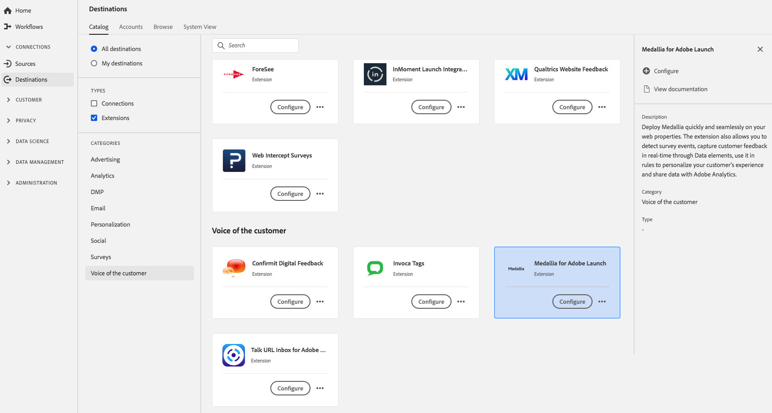
Task: Switch to the Catalog tab
Action: (x=99, y=27)
